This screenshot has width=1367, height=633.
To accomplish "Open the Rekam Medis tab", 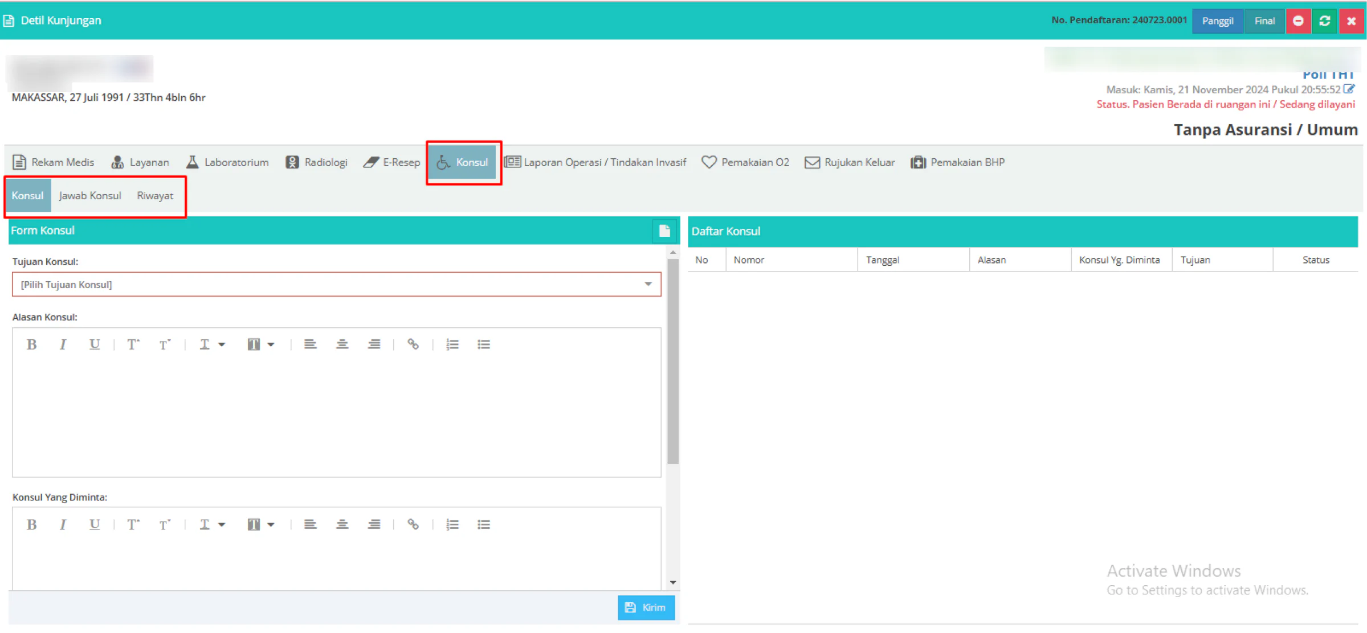I will [x=54, y=162].
